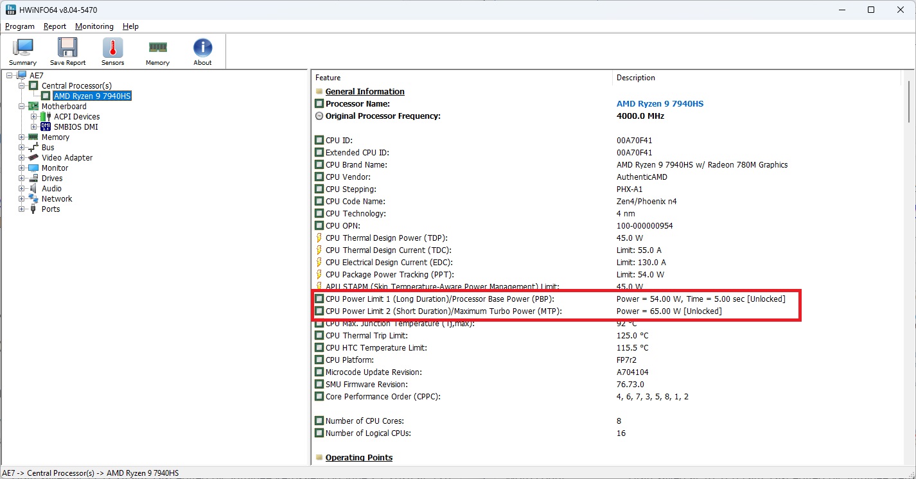Click the Network tree icon

tap(33, 199)
